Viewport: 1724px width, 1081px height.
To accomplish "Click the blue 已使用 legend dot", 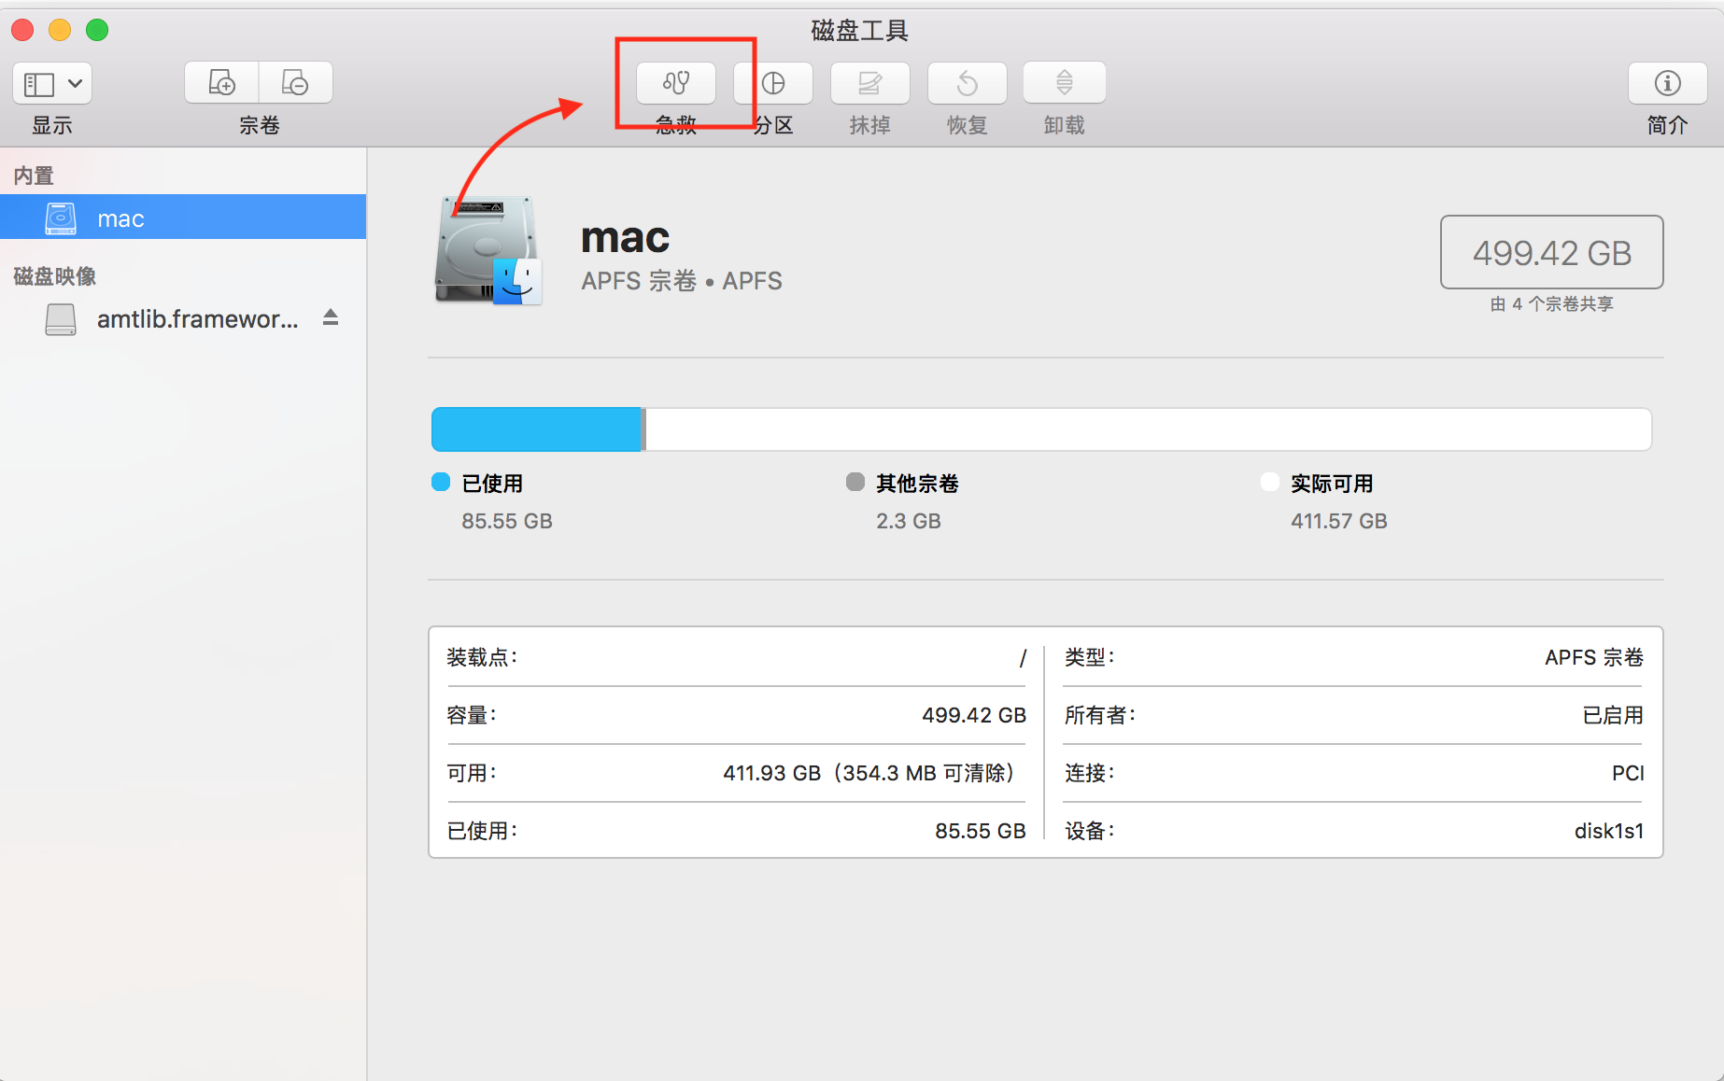I will pyautogui.click(x=441, y=482).
